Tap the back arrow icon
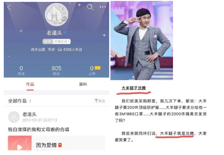Screen dimensions: 224x155 pyautogui.click(x=9, y=7)
